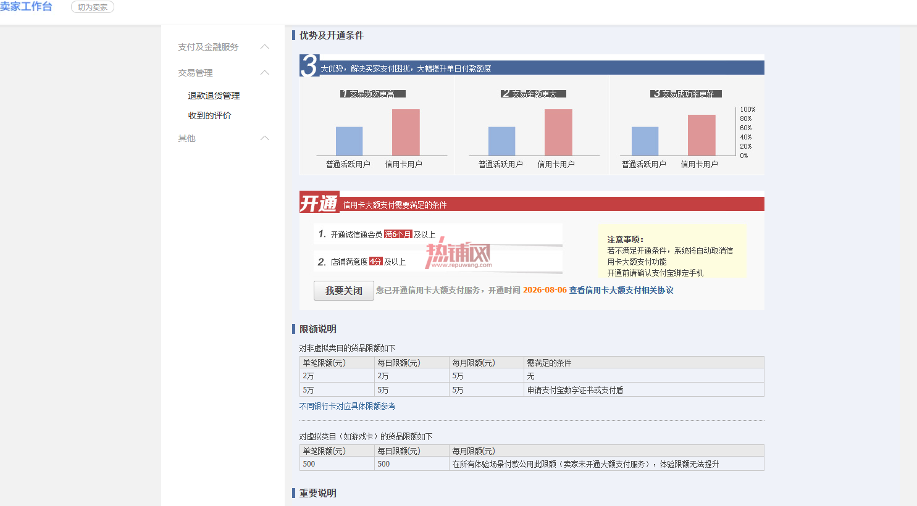
Task: Open 查看信用卡大额支付相关协议 link
Action: pyautogui.click(x=621, y=290)
